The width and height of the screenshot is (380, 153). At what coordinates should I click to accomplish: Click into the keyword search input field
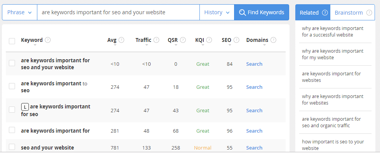click(x=118, y=12)
